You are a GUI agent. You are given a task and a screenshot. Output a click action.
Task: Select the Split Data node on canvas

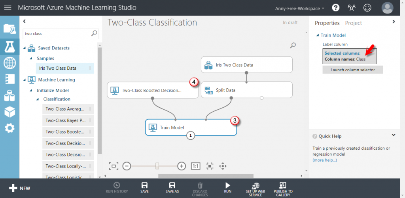(x=247, y=90)
